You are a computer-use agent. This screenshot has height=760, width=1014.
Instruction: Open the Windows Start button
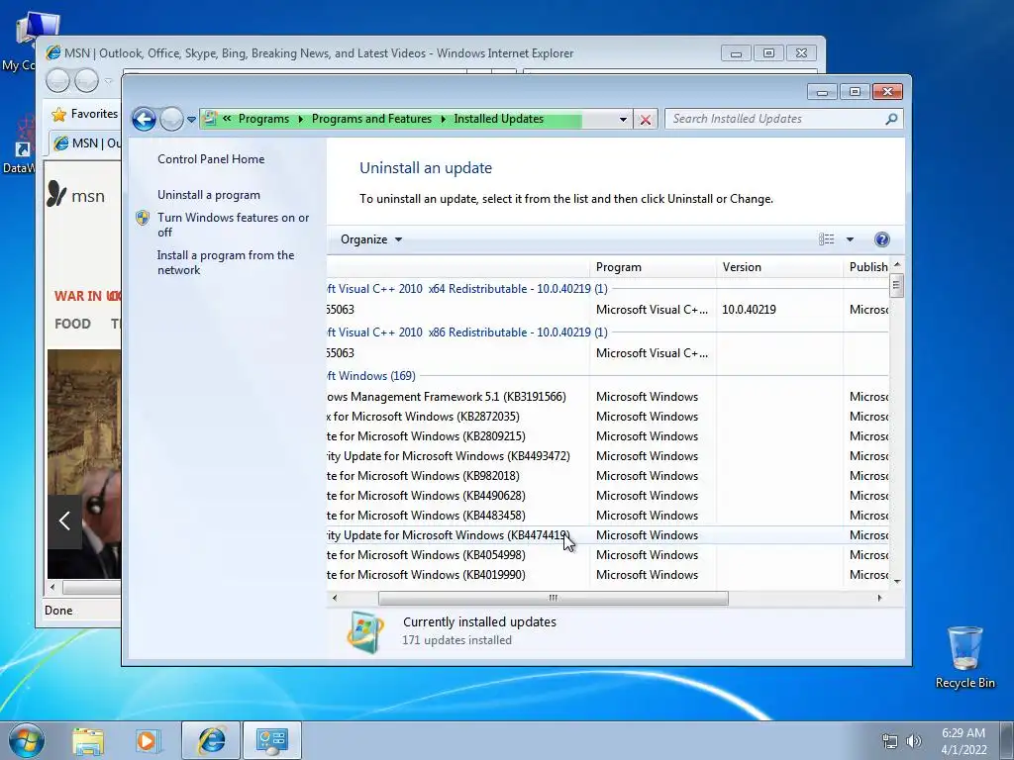coord(27,740)
